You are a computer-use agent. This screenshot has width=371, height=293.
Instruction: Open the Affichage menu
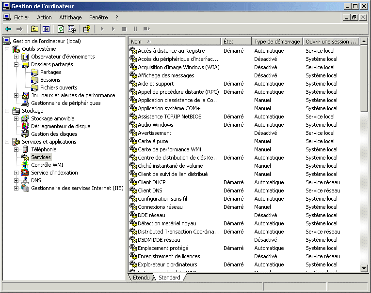point(70,17)
